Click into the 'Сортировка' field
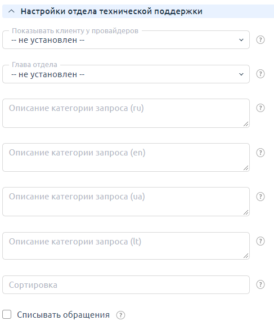The width and height of the screenshot is (274, 325). pyautogui.click(x=126, y=284)
